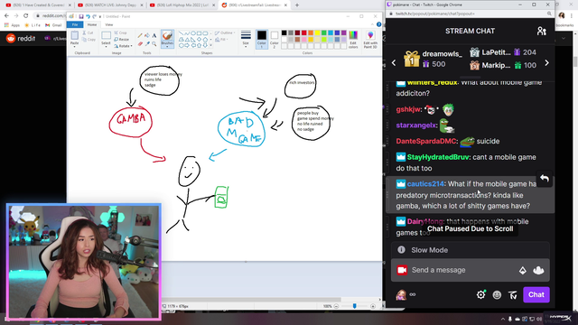Viewport: 578px width, 325px height.
Task: Select the Line shape in Shapes gallery
Action: click(x=181, y=33)
